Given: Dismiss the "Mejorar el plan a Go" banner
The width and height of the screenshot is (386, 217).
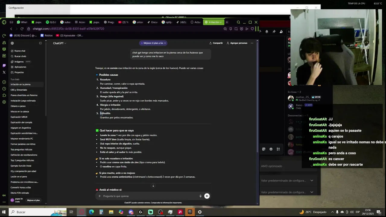Looking at the screenshot, I should (165, 43).
